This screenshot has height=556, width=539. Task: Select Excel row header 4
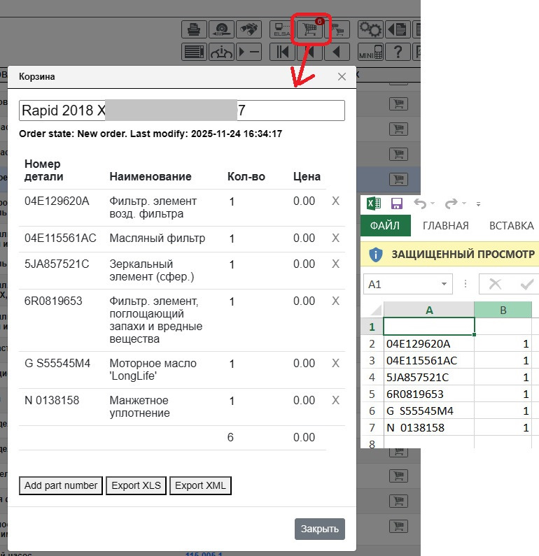(372, 377)
